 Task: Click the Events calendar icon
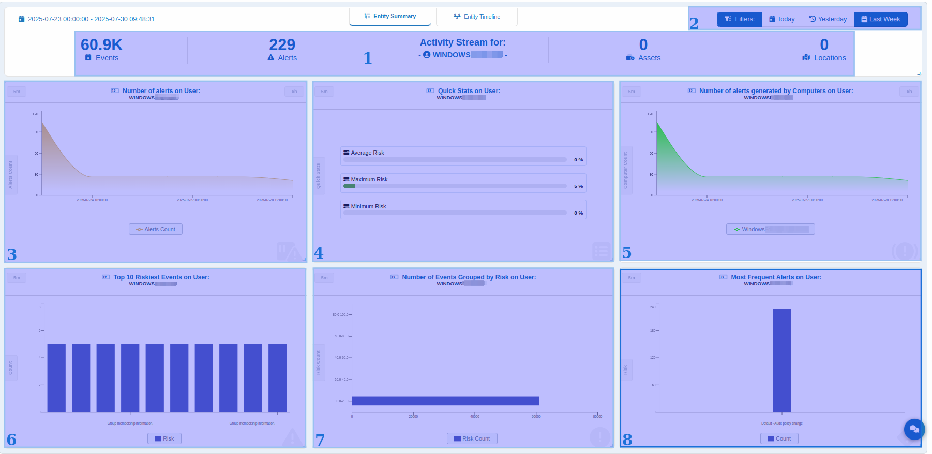[88, 58]
